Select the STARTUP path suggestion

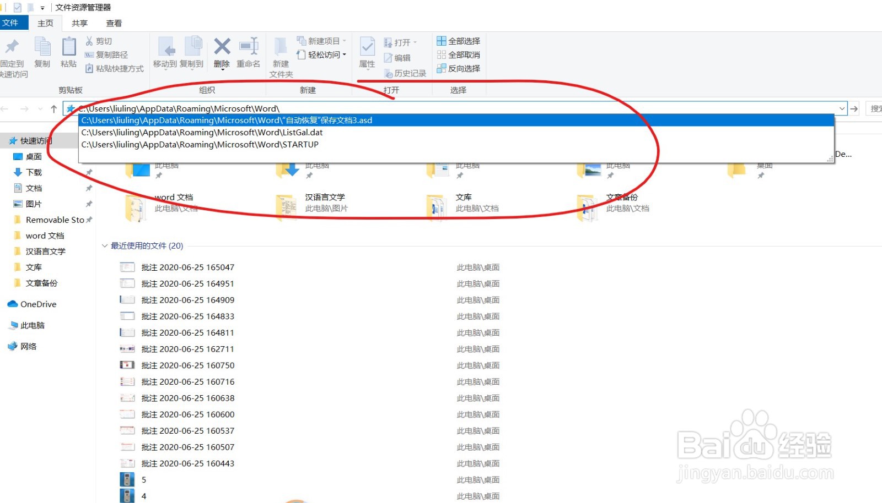[x=456, y=144]
